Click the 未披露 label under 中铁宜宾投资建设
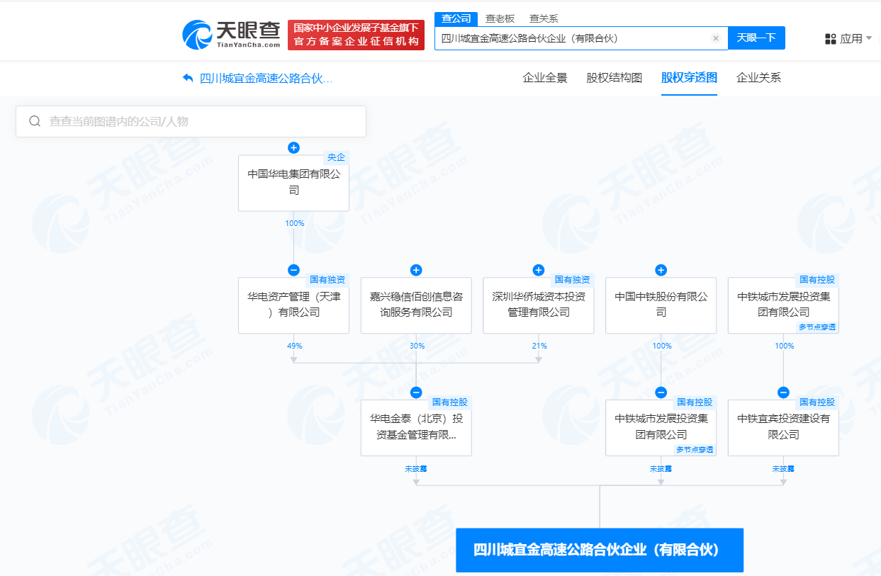Image resolution: width=881 pixels, height=576 pixels. [x=783, y=468]
